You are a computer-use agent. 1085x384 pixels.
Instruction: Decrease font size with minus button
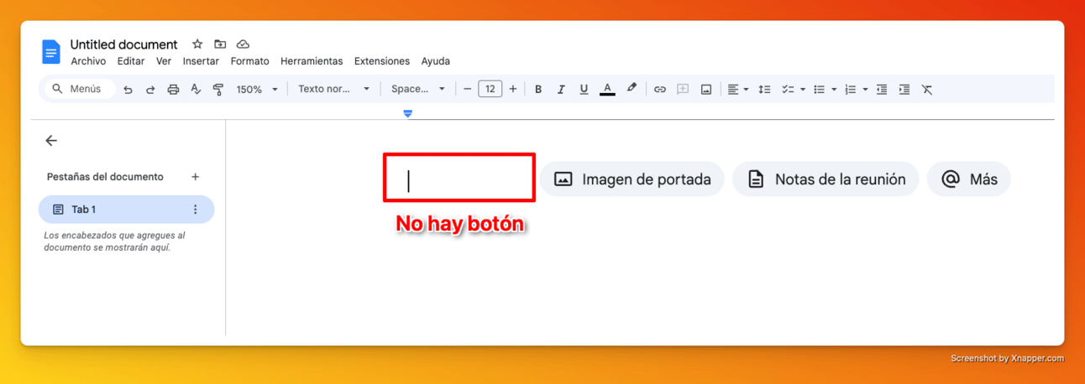point(468,89)
